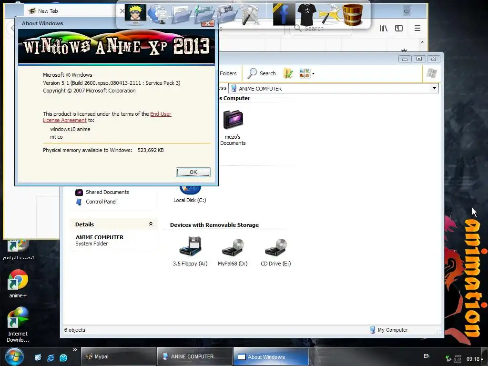Select the 3.5 Floppy (A:) drive

[190, 252]
